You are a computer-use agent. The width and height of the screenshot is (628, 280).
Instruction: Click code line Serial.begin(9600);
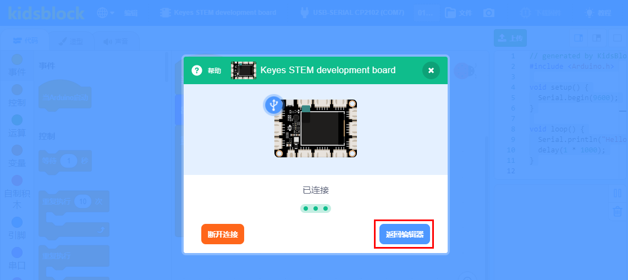pos(578,98)
